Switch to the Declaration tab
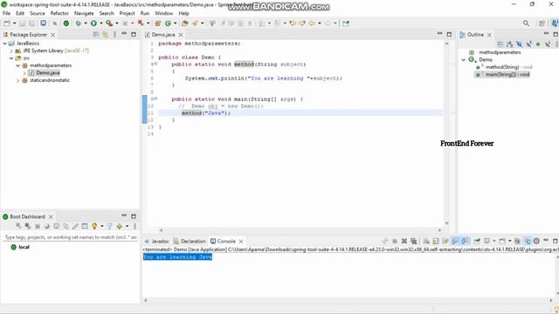 (x=190, y=241)
